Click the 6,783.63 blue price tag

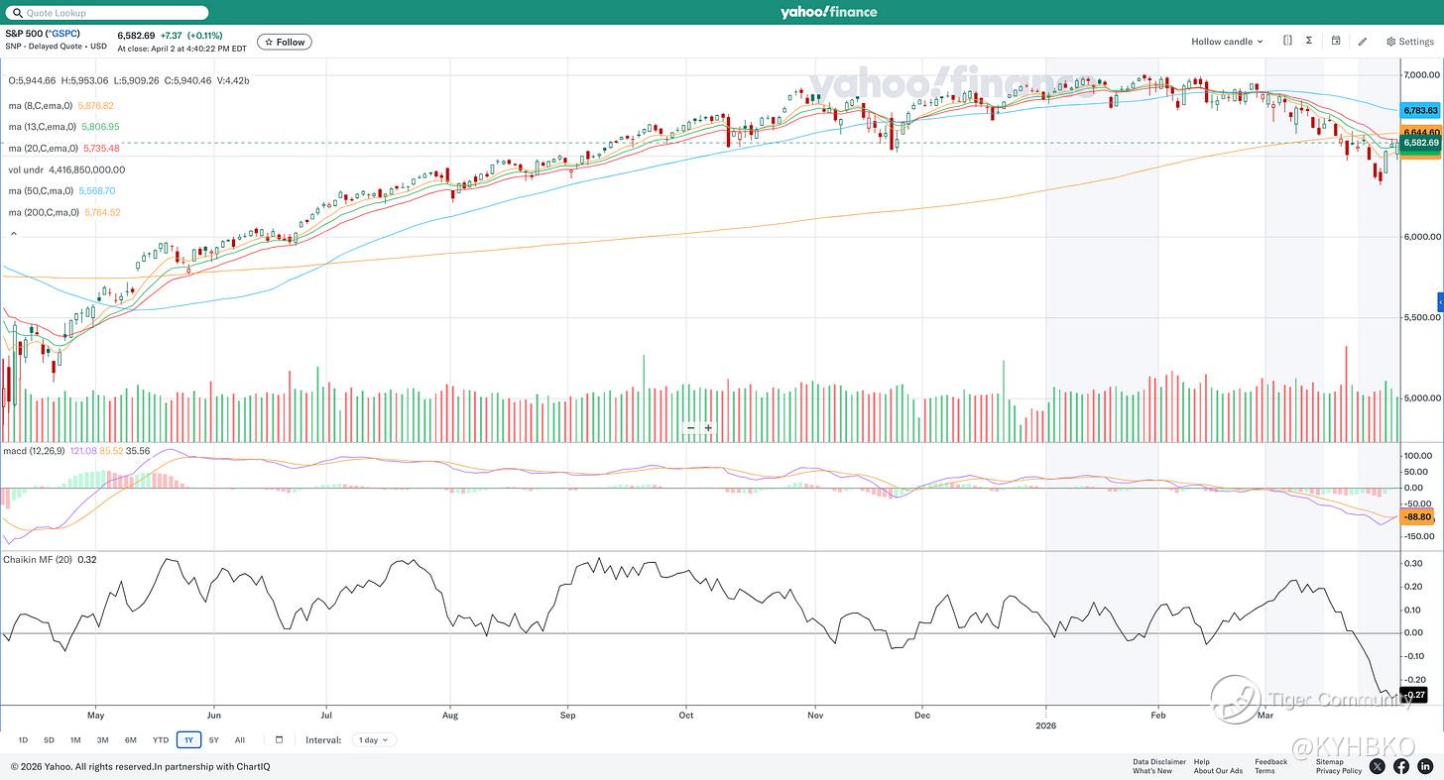pyautogui.click(x=1420, y=111)
